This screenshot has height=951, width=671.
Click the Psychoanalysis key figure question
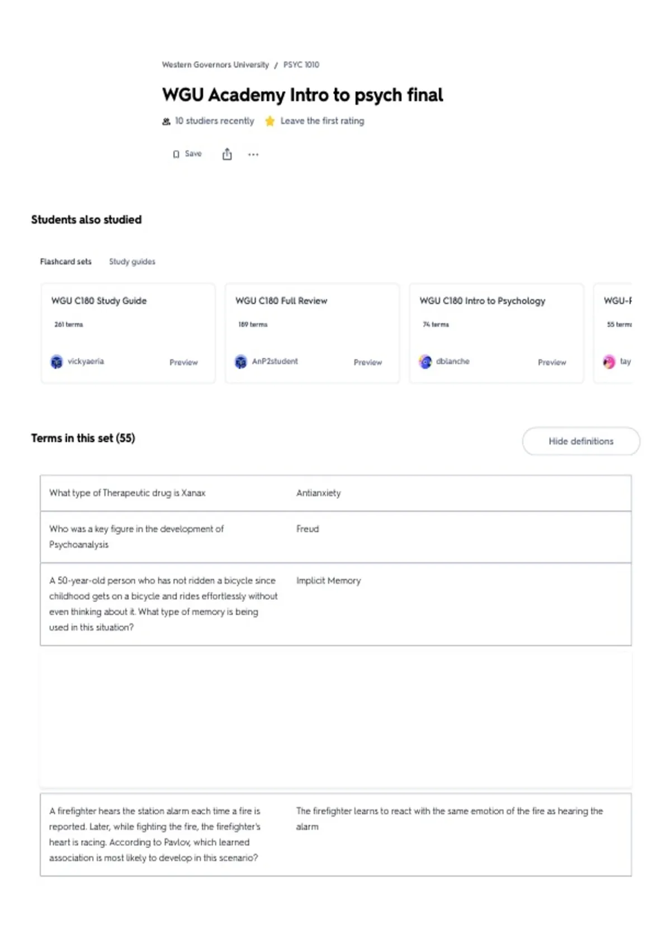136,536
